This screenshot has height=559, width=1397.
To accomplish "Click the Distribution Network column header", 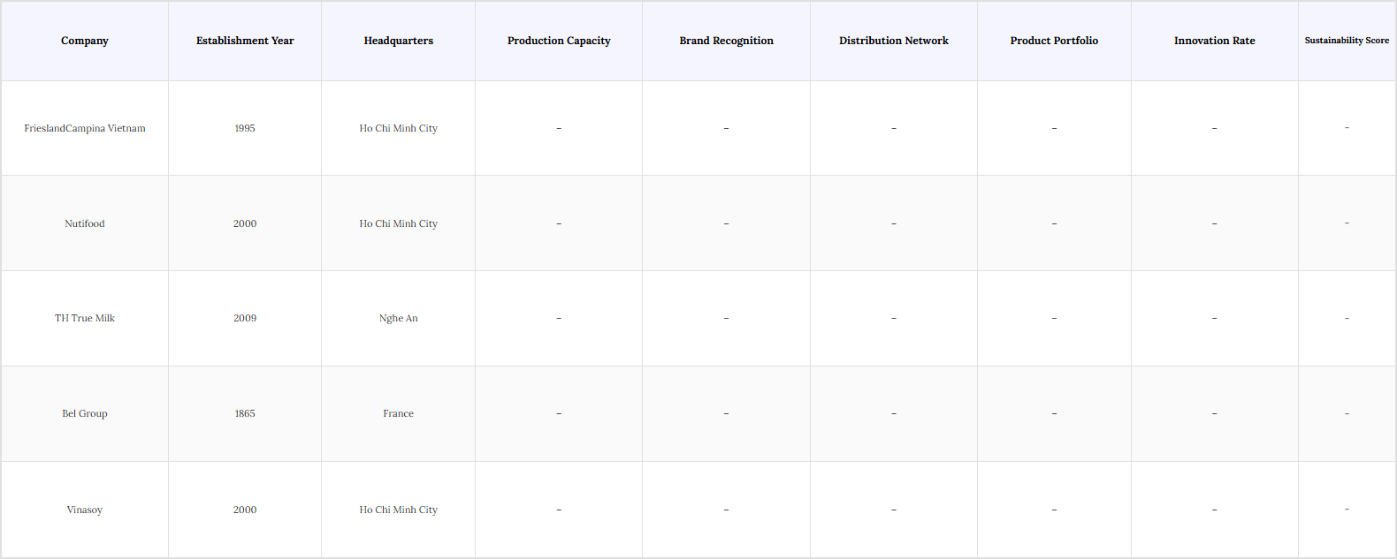I will click(x=893, y=41).
